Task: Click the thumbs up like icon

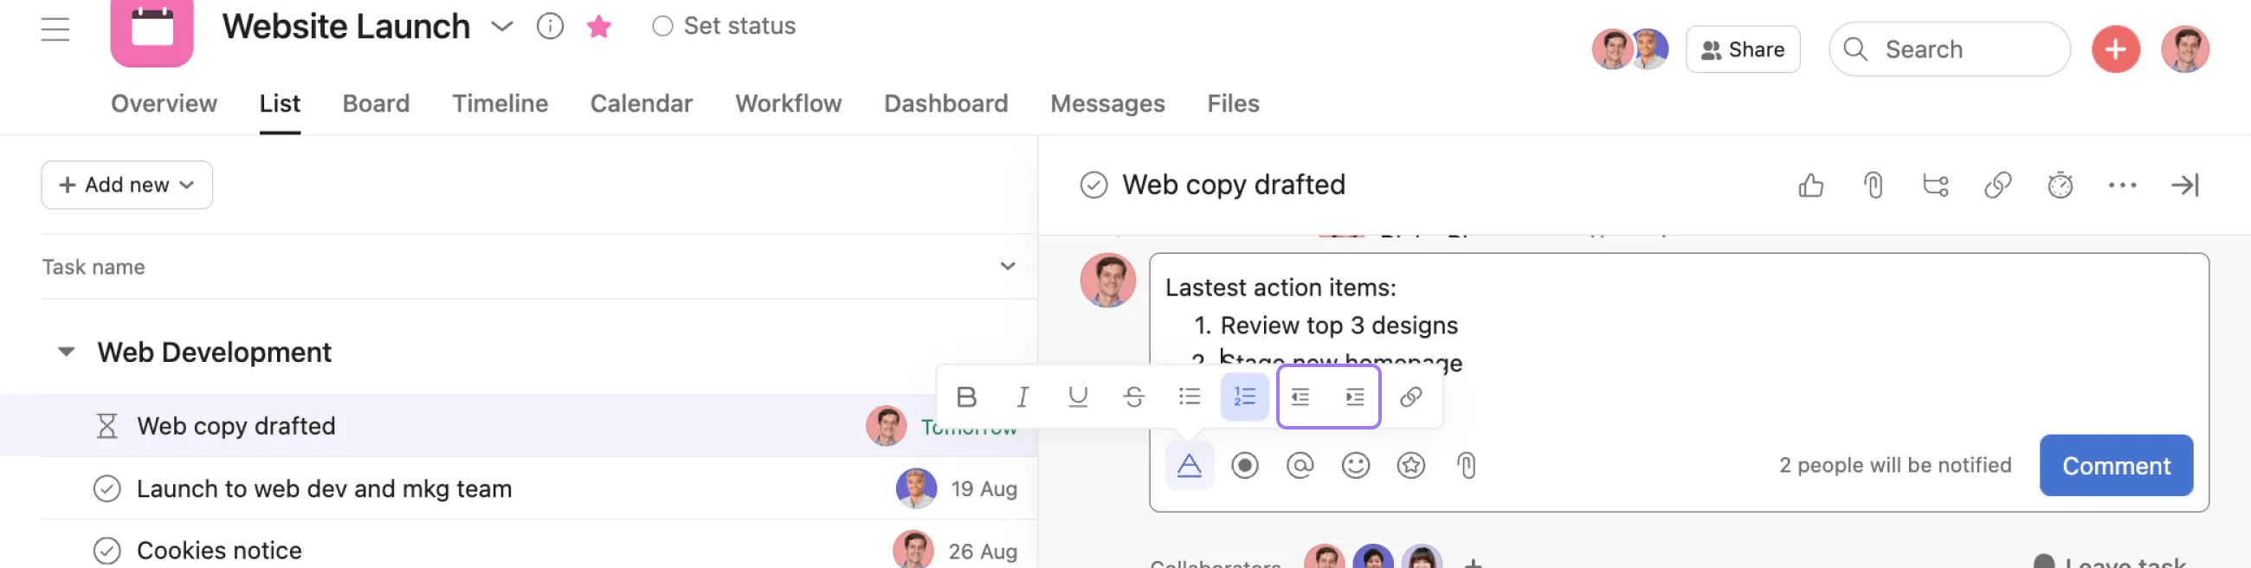Action: pos(1810,185)
